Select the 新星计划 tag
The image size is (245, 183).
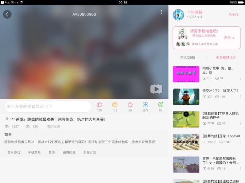(x=90, y=152)
